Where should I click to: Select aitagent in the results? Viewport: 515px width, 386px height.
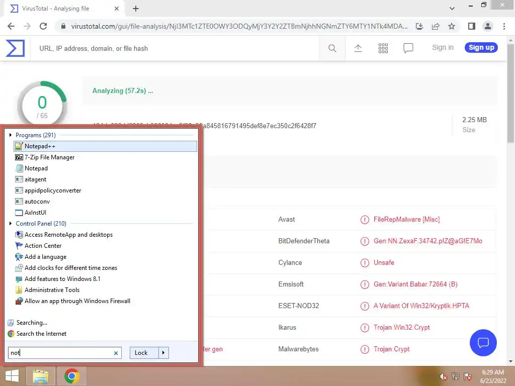coord(106,179)
